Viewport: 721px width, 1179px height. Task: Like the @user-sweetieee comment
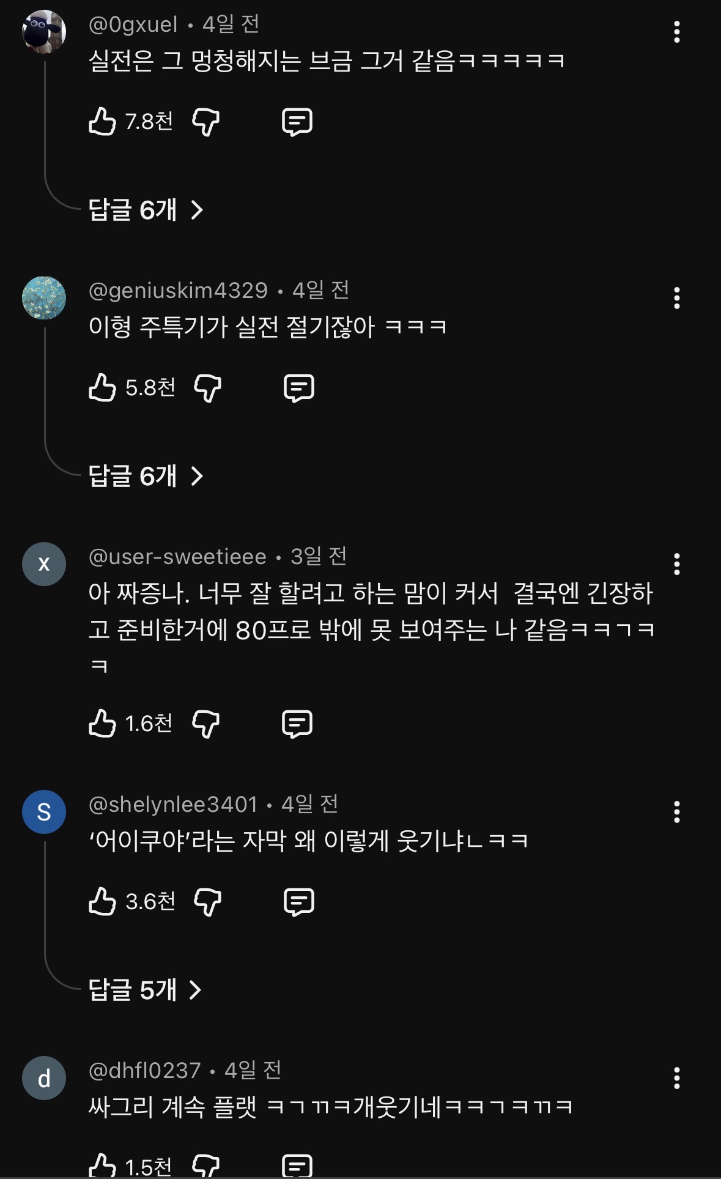[x=103, y=723]
